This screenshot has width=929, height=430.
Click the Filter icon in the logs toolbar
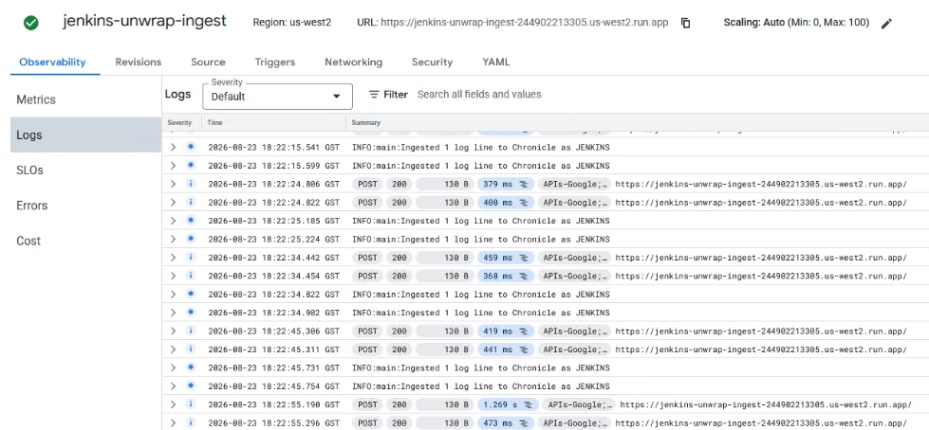[x=374, y=95]
